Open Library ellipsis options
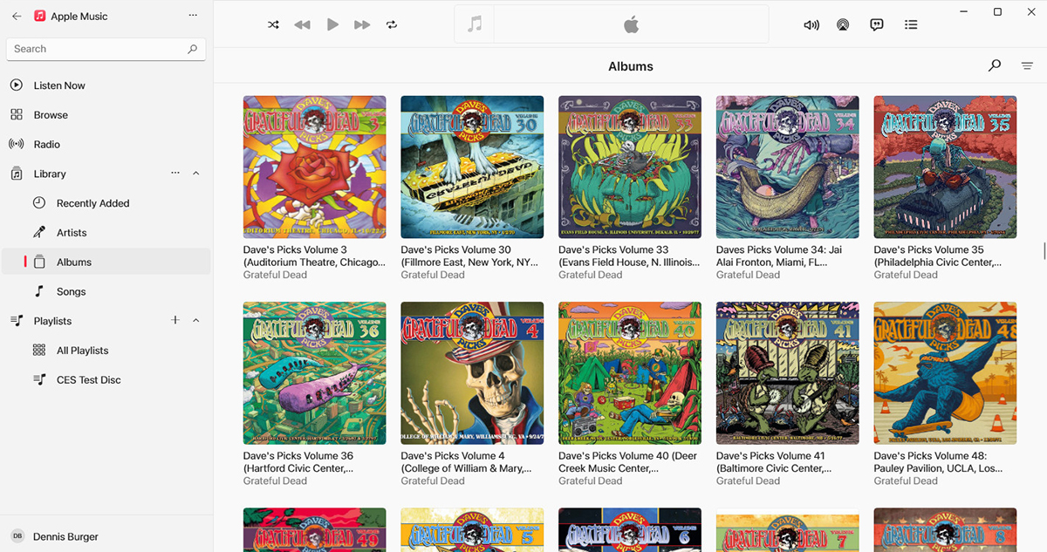 (x=175, y=174)
